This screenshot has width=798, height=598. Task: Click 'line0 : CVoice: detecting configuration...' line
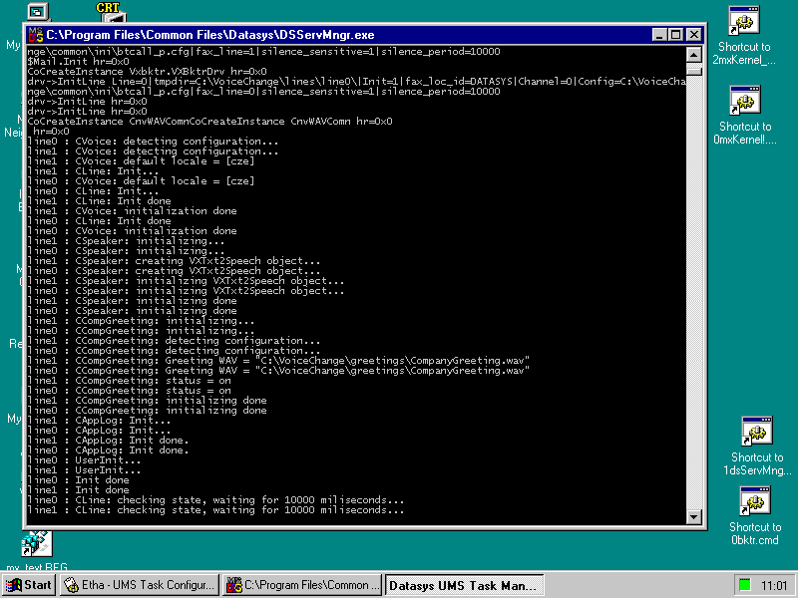coord(153,142)
